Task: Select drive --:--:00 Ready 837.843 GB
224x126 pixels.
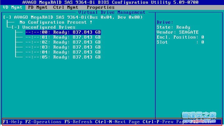Action: 63,32
